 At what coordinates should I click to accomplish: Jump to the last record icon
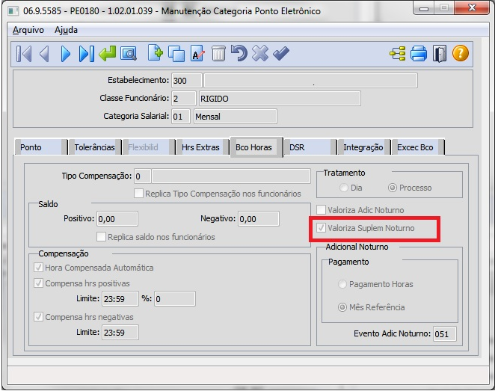[x=87, y=54]
